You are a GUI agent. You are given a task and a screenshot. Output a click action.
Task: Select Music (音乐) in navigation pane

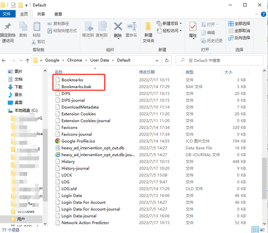coord(15,95)
